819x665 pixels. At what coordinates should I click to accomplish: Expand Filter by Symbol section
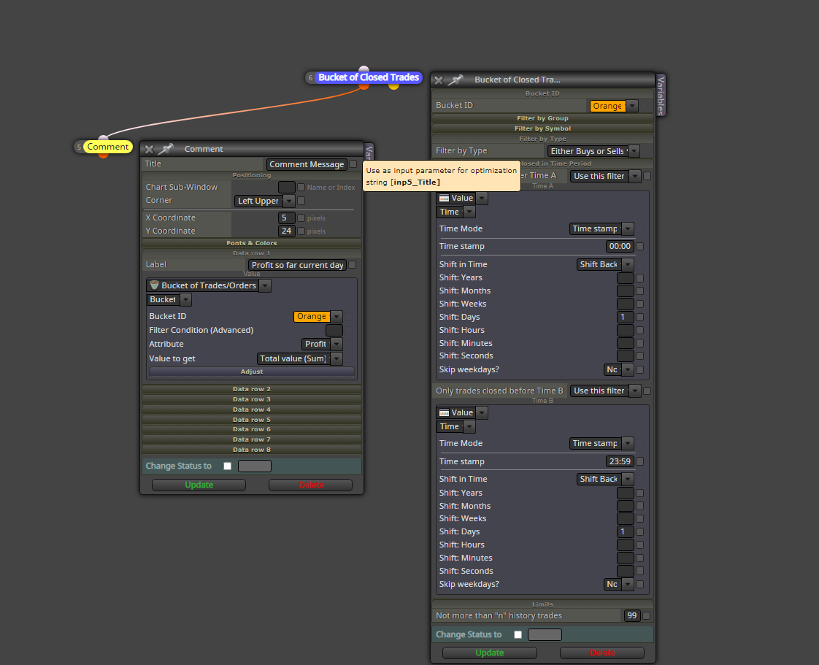pos(542,128)
